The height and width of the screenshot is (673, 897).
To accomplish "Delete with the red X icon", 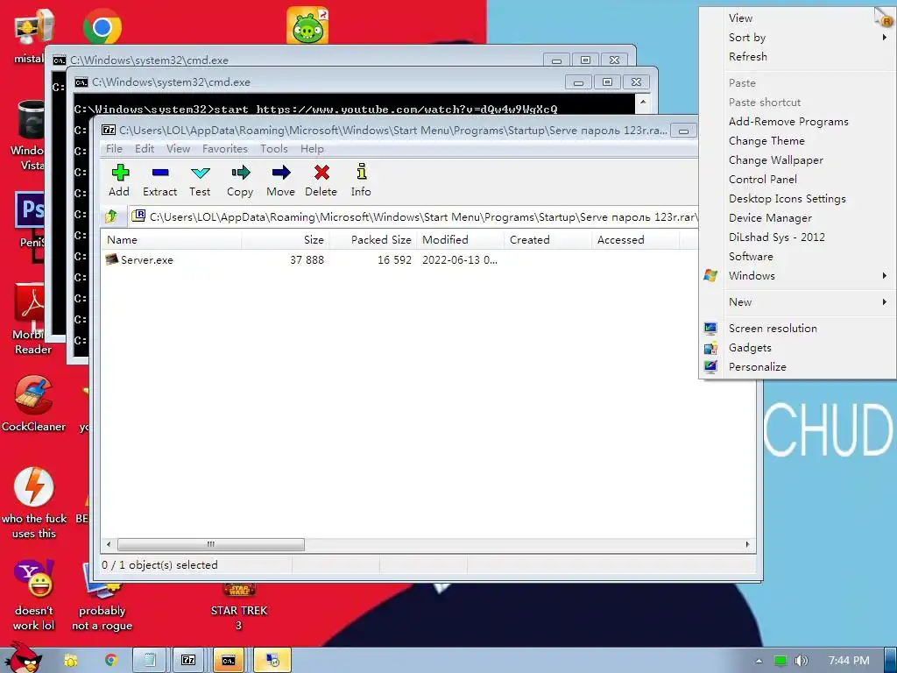I will pyautogui.click(x=321, y=181).
